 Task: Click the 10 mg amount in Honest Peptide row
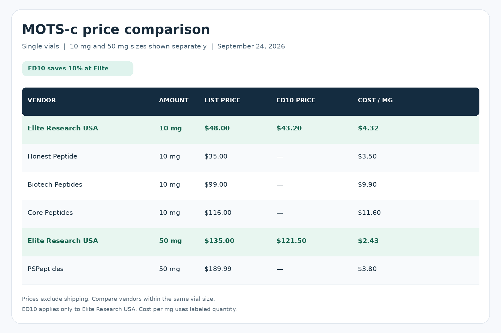click(169, 156)
